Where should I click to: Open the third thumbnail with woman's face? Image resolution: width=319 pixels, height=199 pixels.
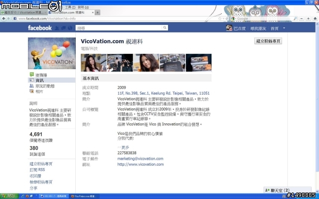pos(146,63)
